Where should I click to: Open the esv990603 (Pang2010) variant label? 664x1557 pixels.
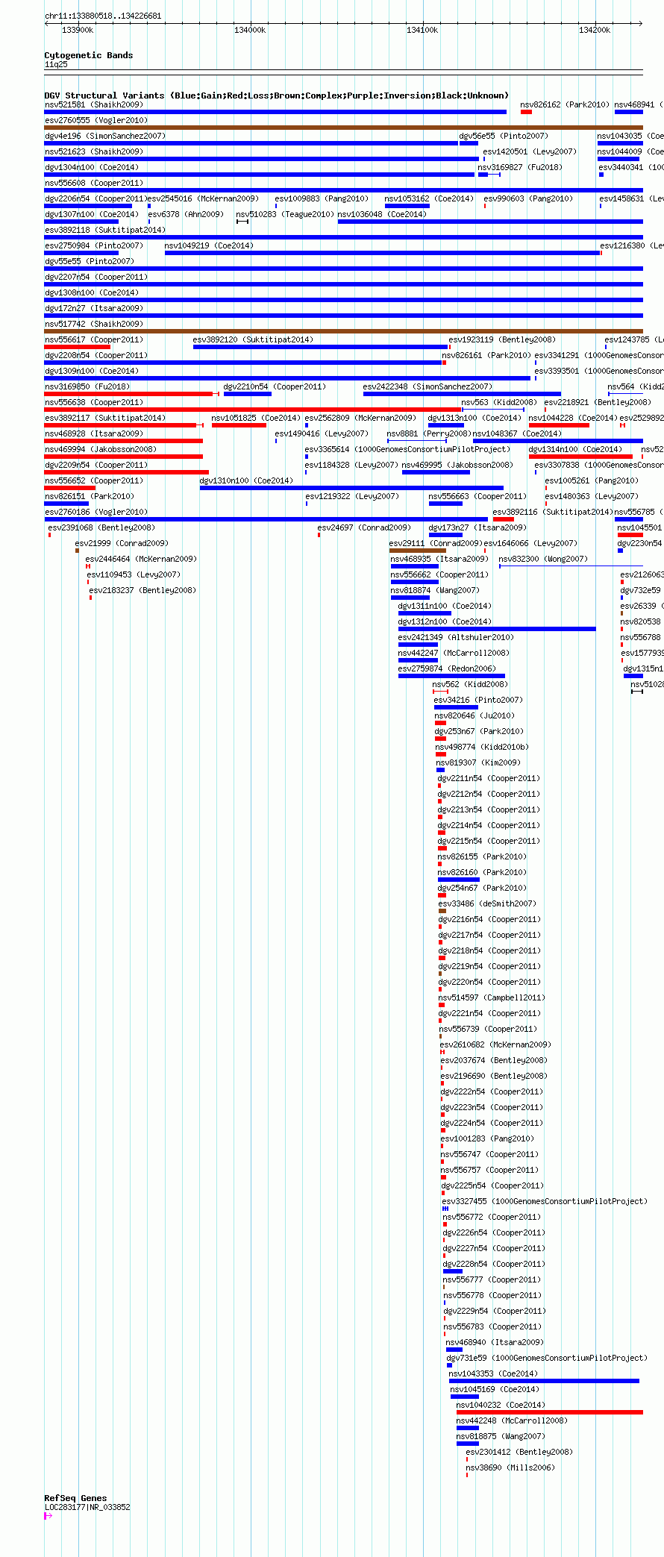[x=528, y=199]
